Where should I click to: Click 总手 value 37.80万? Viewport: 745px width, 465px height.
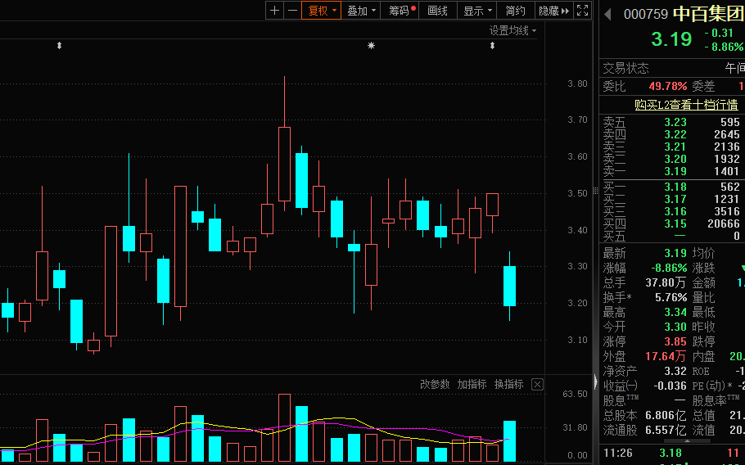pyautogui.click(x=666, y=283)
